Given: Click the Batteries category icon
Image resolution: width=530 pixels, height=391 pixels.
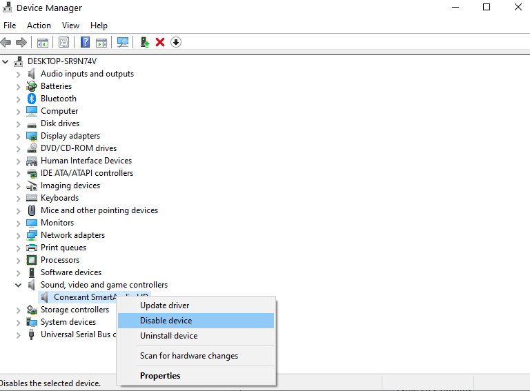Looking at the screenshot, I should 32,86.
